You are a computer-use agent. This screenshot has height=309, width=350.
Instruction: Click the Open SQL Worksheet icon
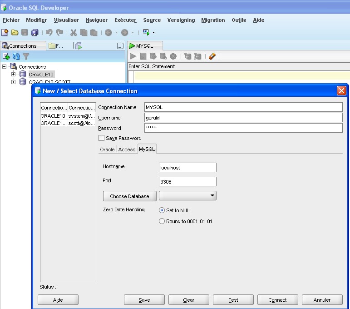click(x=146, y=32)
